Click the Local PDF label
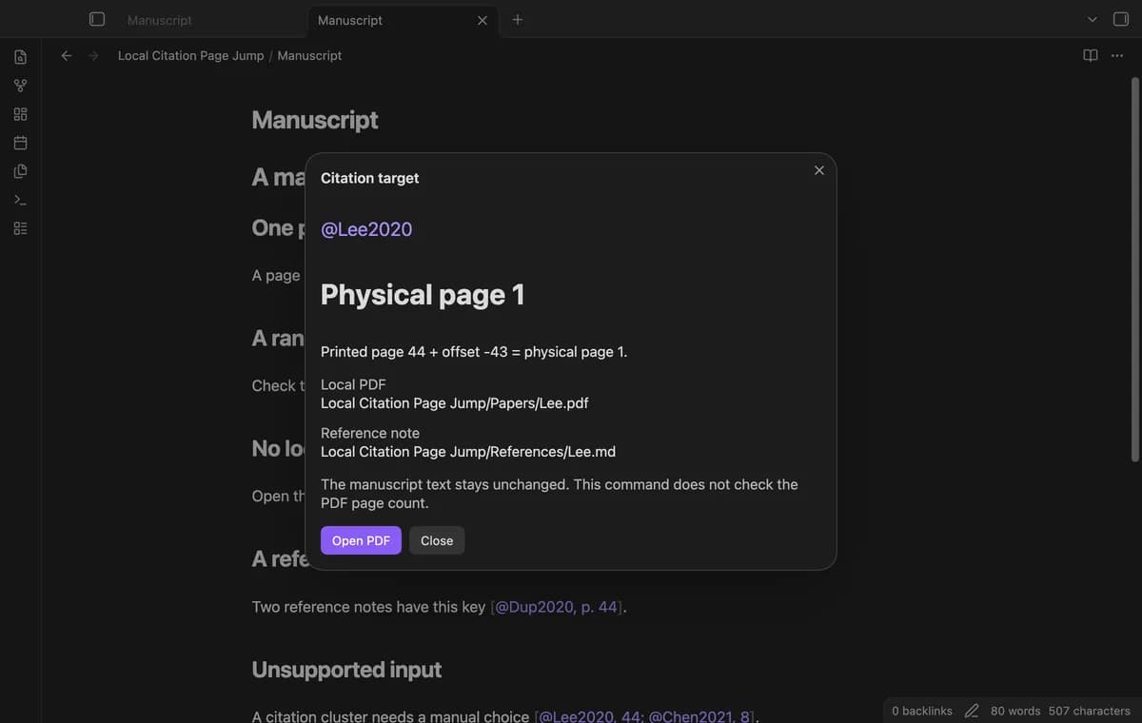 tap(353, 384)
